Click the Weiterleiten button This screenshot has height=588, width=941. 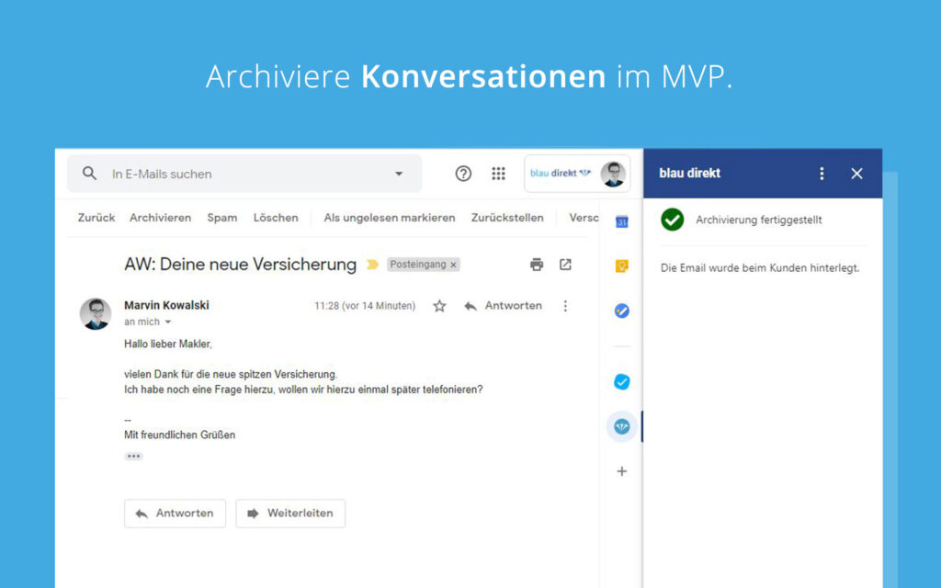point(290,514)
